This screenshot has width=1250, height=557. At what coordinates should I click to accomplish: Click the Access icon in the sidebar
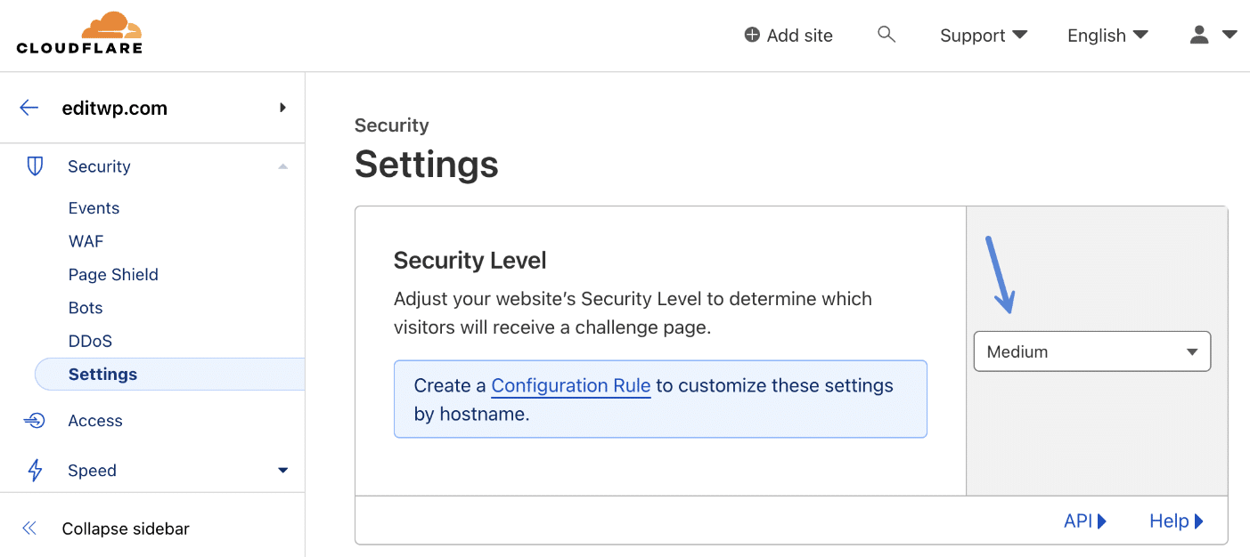[34, 420]
